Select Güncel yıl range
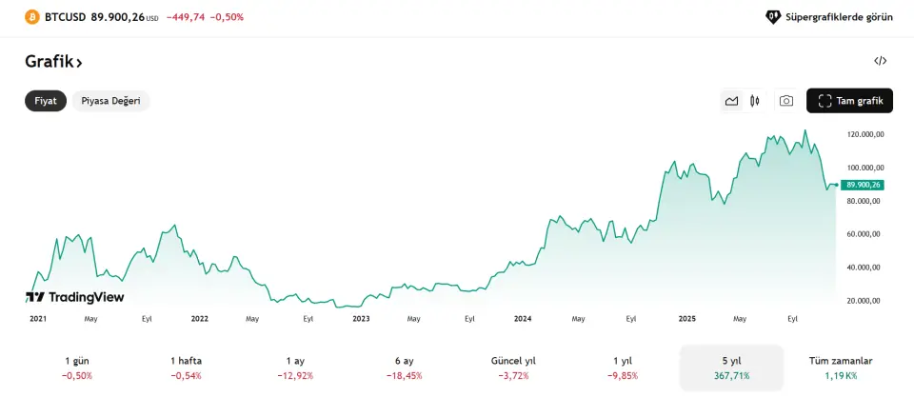Viewport: 914px width, 397px height. [513, 367]
